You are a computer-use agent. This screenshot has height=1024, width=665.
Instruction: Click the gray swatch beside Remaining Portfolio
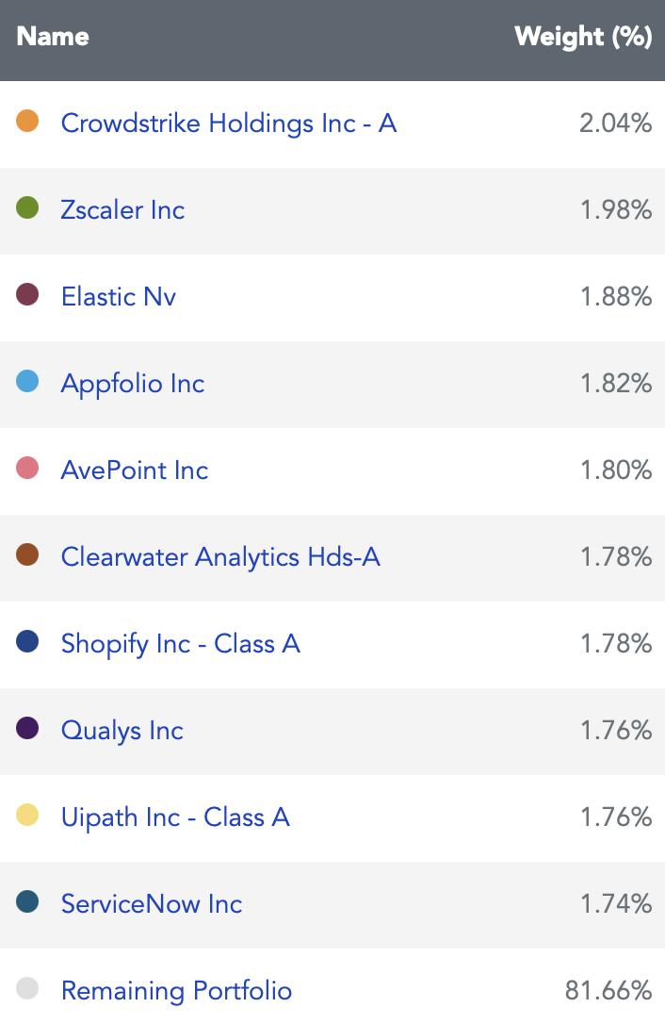pyautogui.click(x=27, y=988)
